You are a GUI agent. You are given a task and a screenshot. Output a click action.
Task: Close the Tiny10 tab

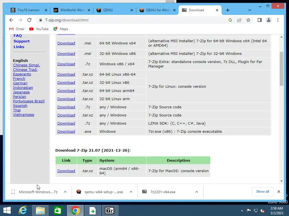[46, 10]
